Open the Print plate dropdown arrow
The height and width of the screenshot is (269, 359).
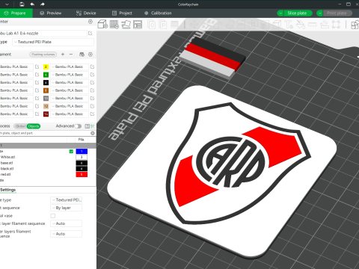320,13
